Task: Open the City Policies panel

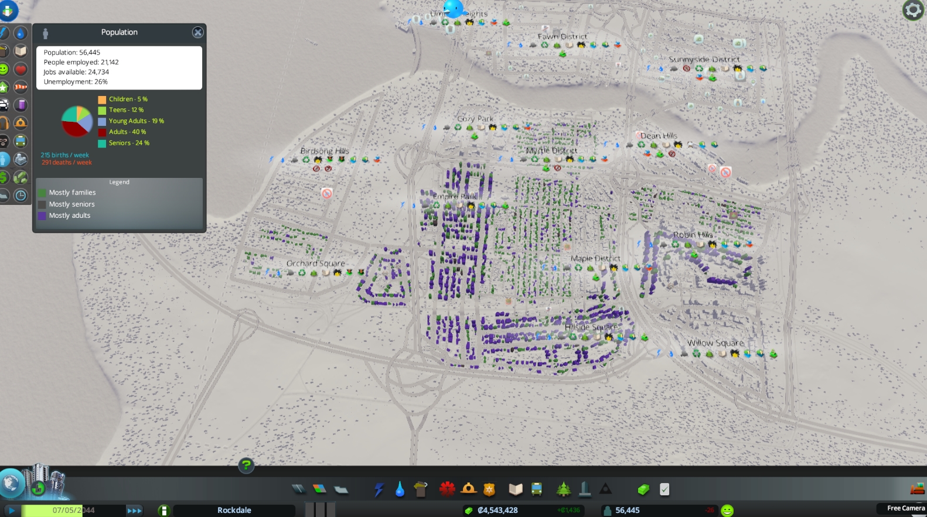Action: [x=664, y=489]
